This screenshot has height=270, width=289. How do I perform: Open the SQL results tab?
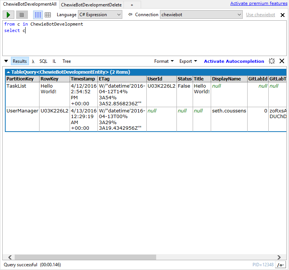click(x=43, y=61)
